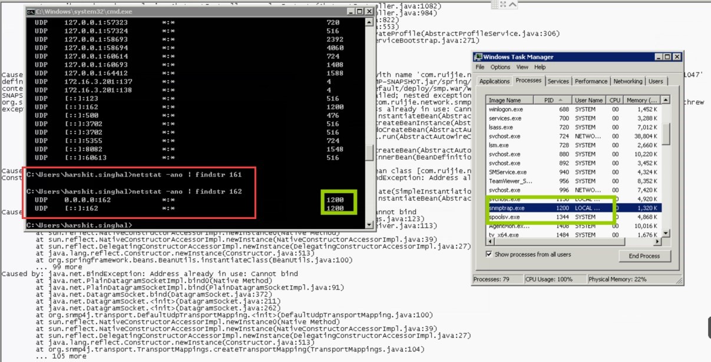Click the Task Manager process list scroll-up arrow
This screenshot has height=362, width=711.
pos(666,101)
